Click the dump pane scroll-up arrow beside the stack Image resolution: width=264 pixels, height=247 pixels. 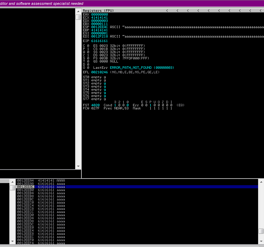point(12,182)
